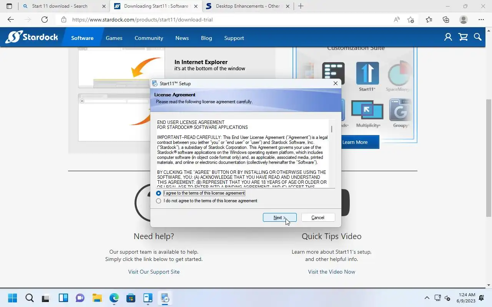492x307 pixels.
Task: Click the dark list-style product icon
Action: coord(333,73)
